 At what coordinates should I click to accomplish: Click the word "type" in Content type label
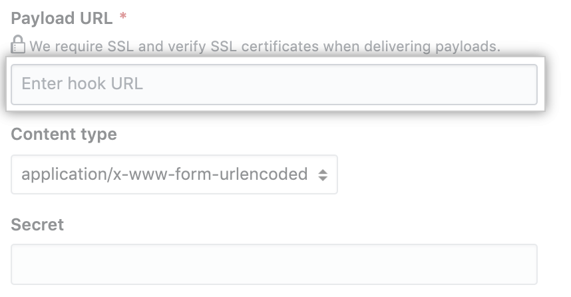point(99,135)
